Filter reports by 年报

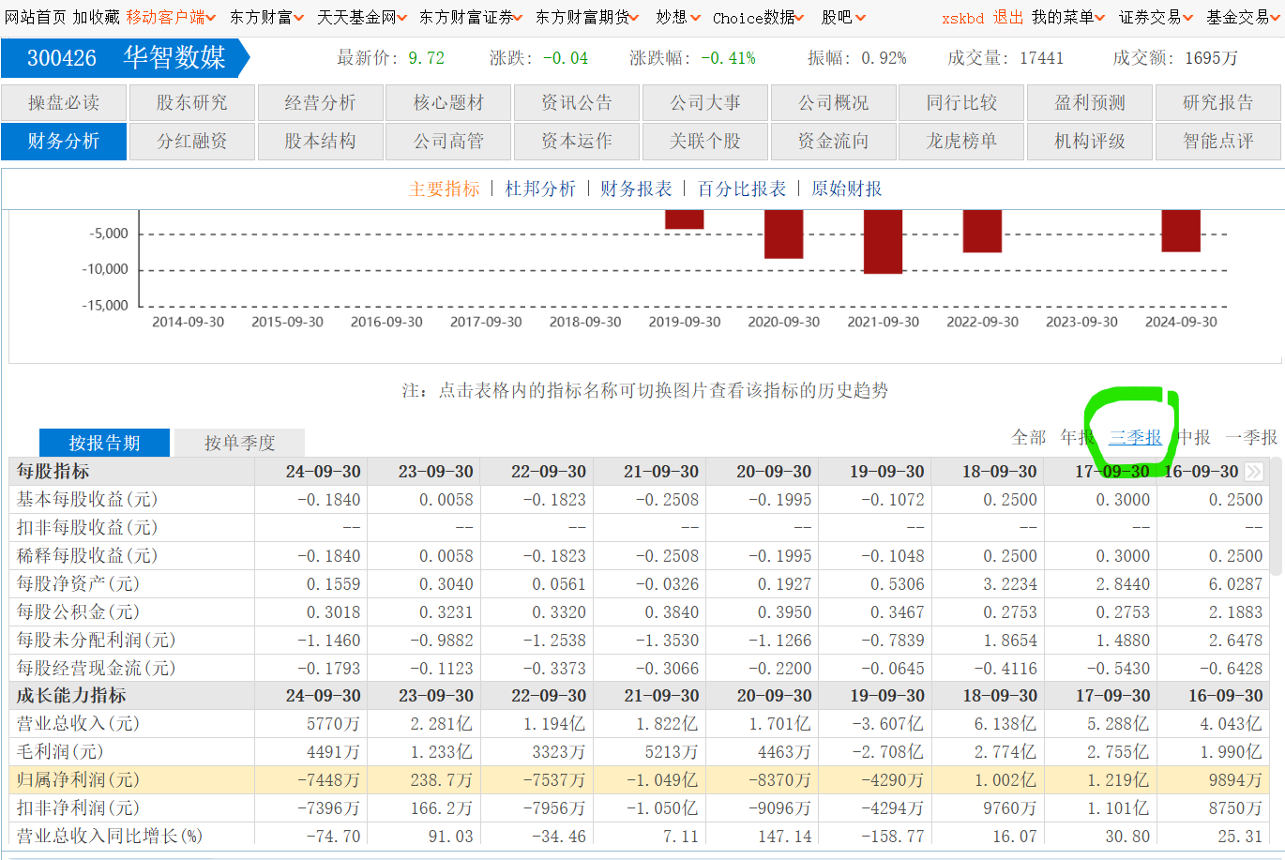pyautogui.click(x=1077, y=437)
